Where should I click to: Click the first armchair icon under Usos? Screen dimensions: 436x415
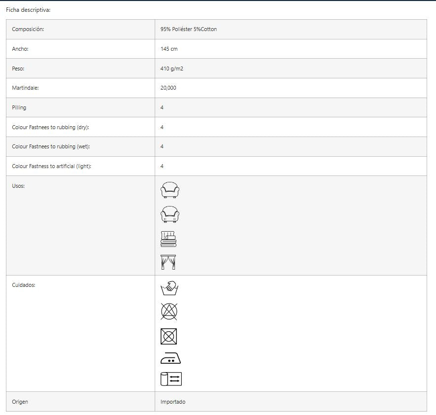click(x=169, y=190)
